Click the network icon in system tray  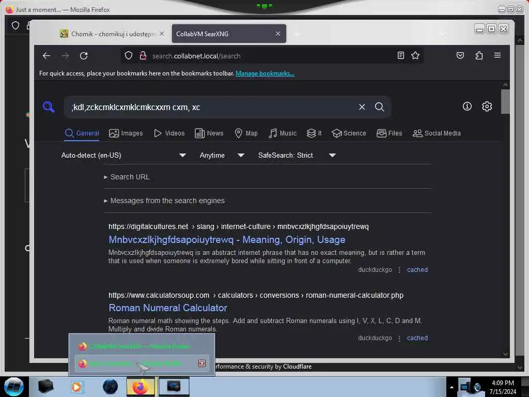[x=464, y=387]
